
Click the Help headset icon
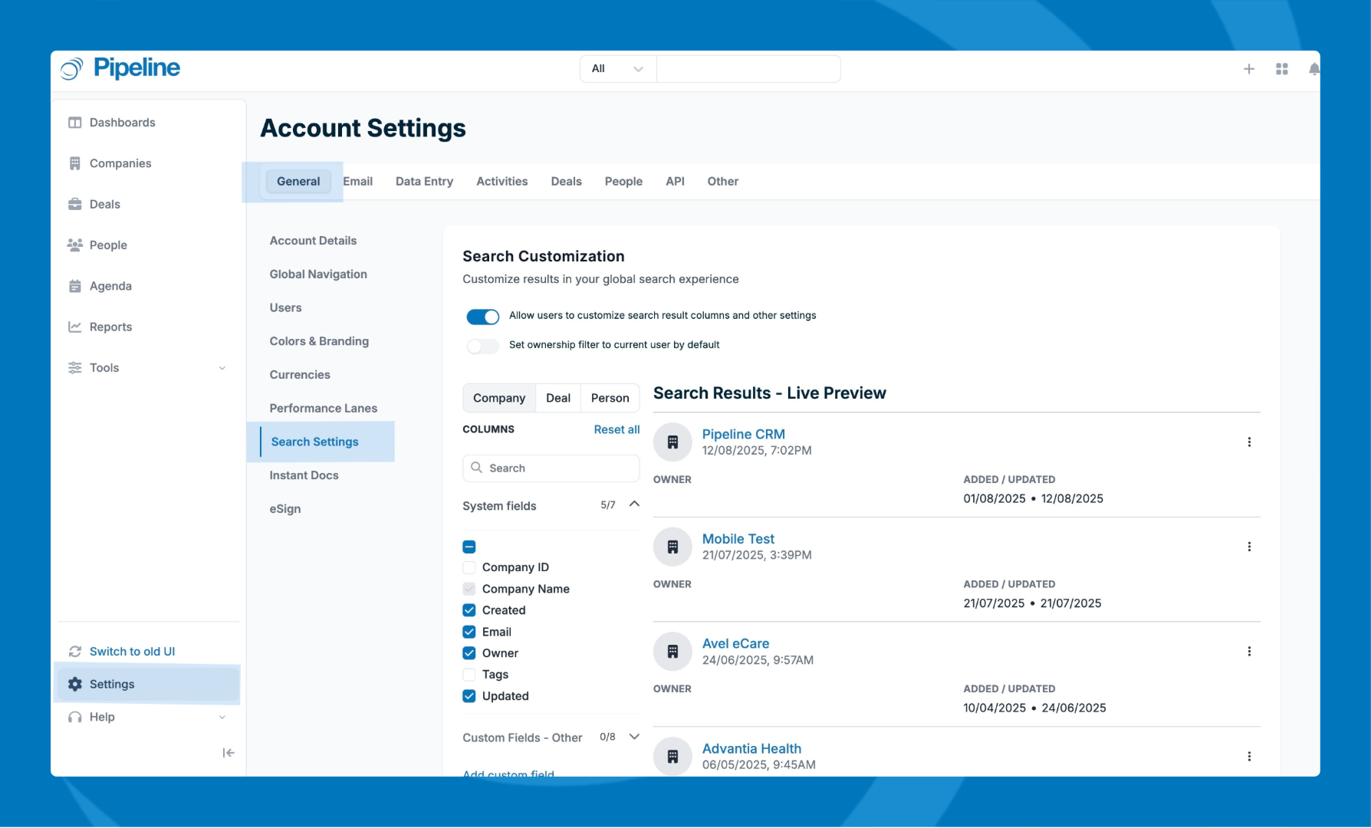(x=74, y=717)
